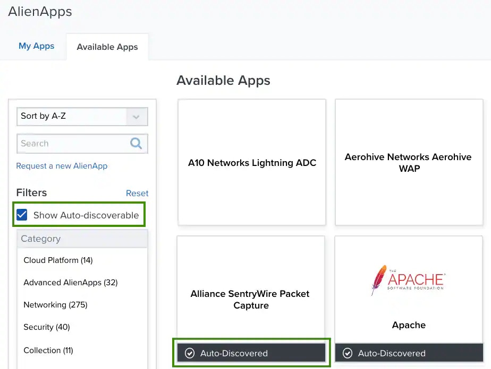Open the Sort by A-Z dropdown

coord(82,116)
